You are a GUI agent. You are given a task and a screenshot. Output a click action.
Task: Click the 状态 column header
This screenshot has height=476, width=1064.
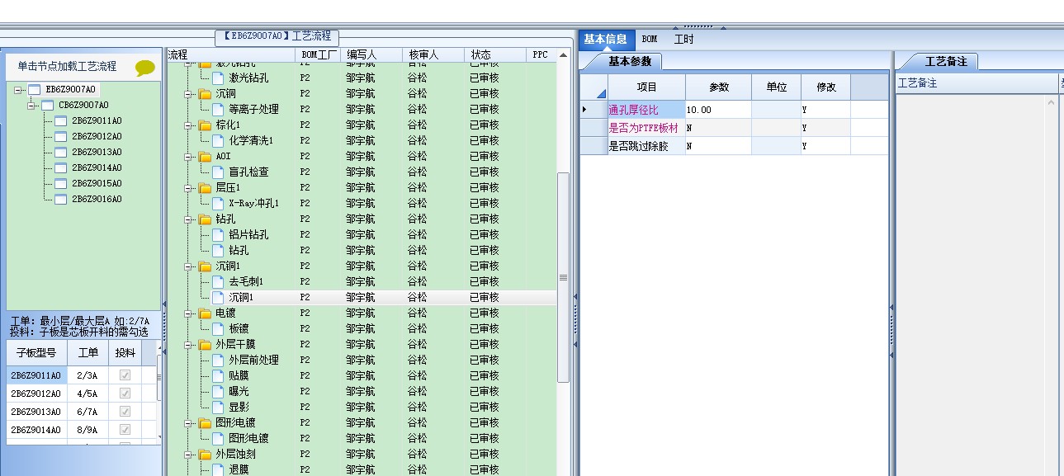click(x=495, y=54)
